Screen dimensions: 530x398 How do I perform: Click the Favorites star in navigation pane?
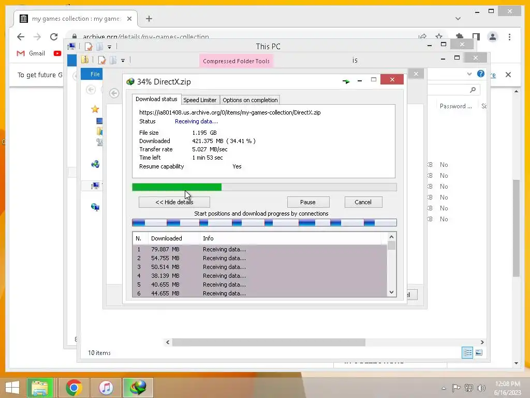pos(95,109)
